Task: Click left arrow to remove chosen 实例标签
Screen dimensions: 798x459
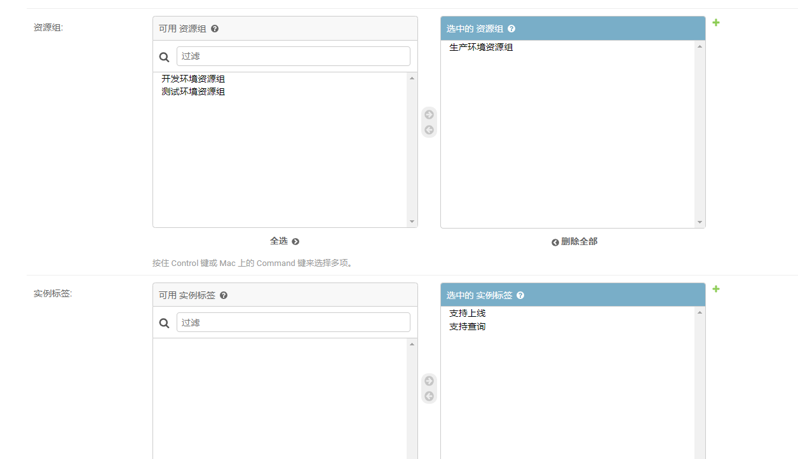Action: (x=429, y=396)
